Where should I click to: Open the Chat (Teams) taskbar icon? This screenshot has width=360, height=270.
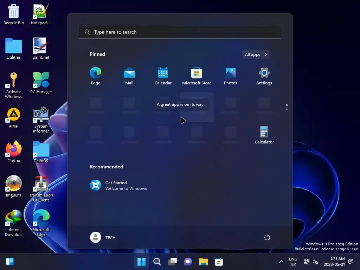point(188,262)
